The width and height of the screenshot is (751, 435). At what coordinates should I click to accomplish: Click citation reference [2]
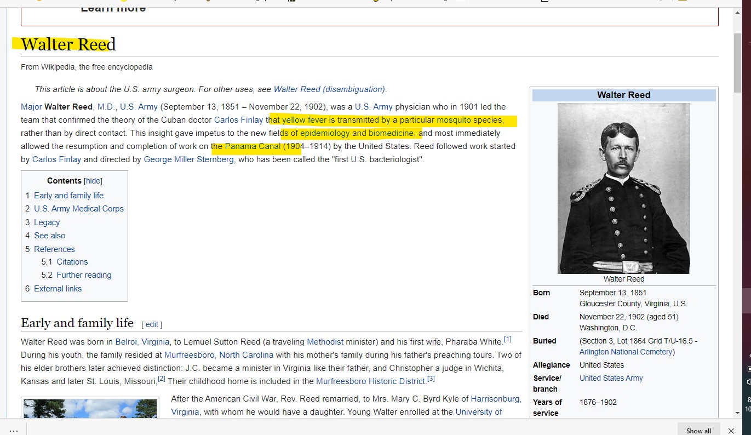tap(162, 379)
